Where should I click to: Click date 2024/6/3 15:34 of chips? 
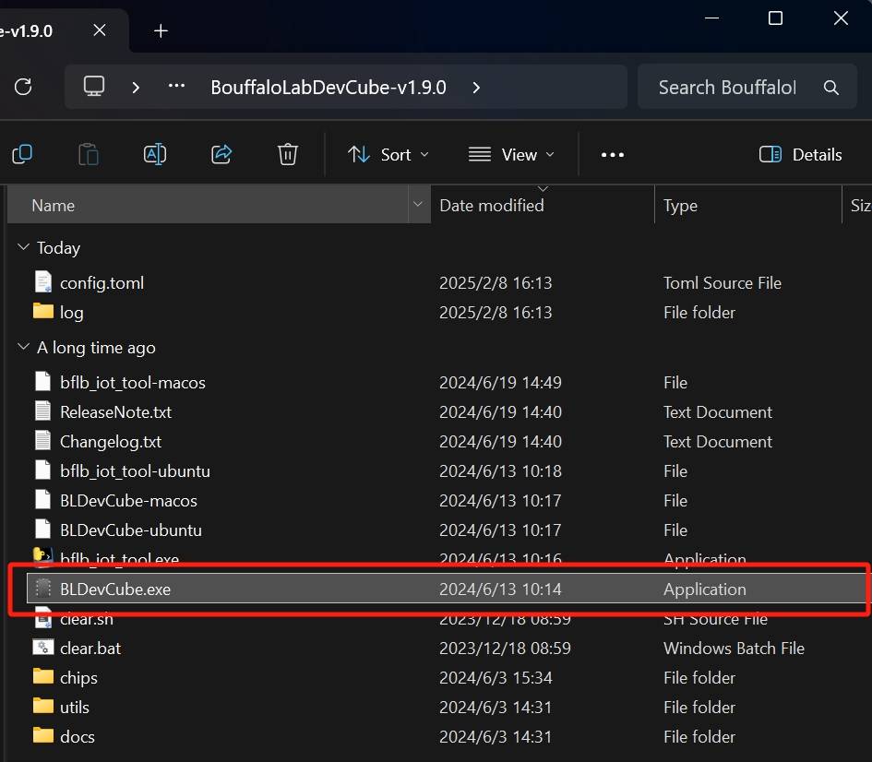(496, 677)
